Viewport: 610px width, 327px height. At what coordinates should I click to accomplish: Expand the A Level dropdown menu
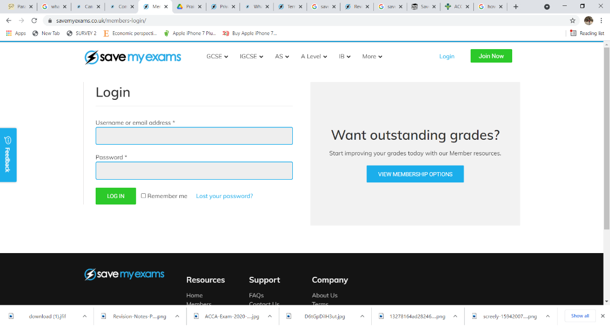click(313, 56)
